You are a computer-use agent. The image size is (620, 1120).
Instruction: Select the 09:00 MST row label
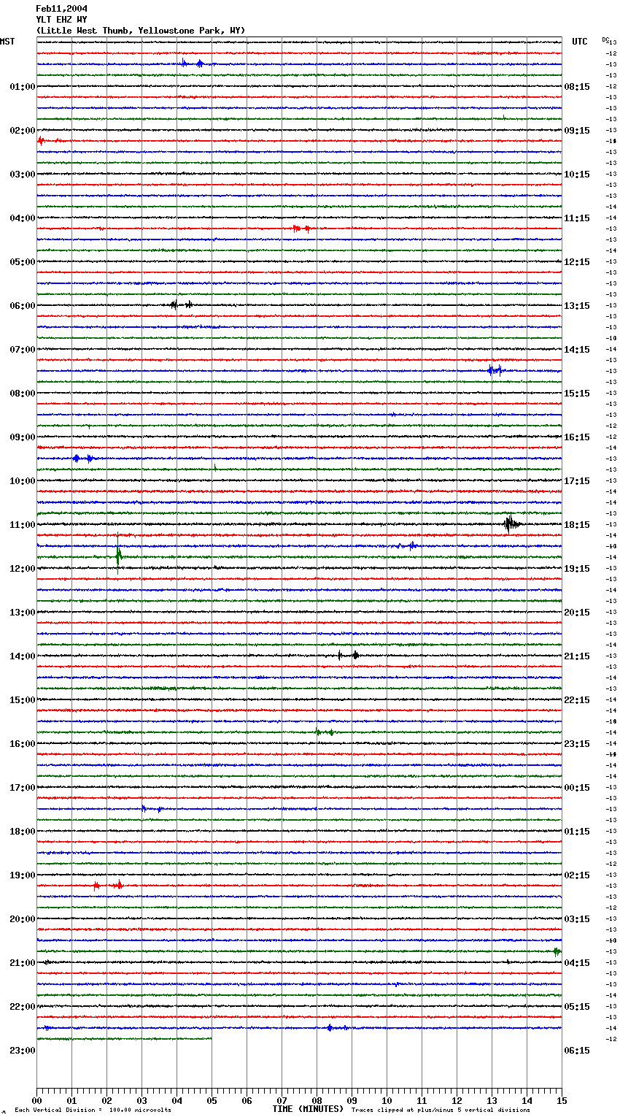(23, 437)
